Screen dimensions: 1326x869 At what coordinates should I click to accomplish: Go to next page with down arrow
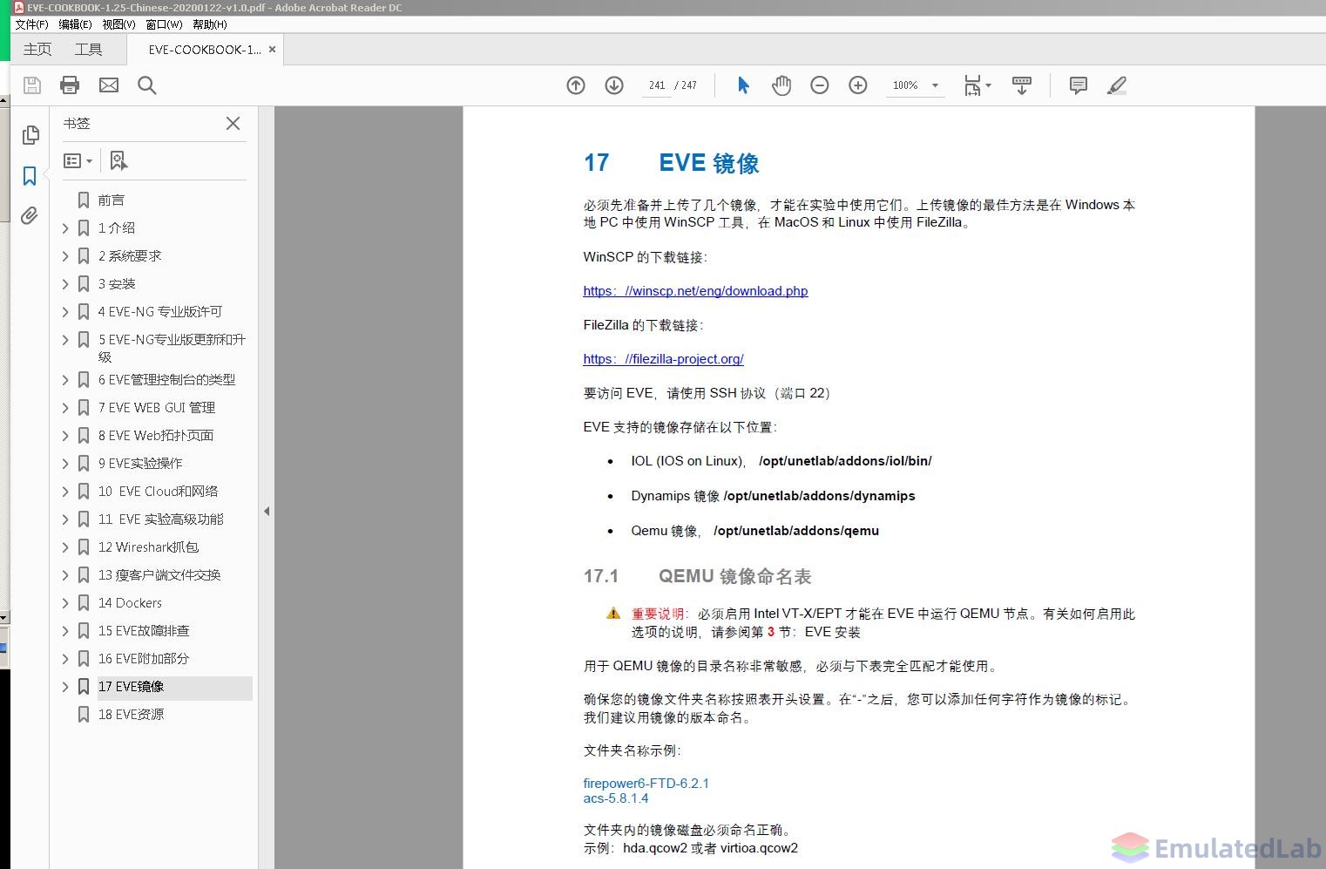pos(614,85)
